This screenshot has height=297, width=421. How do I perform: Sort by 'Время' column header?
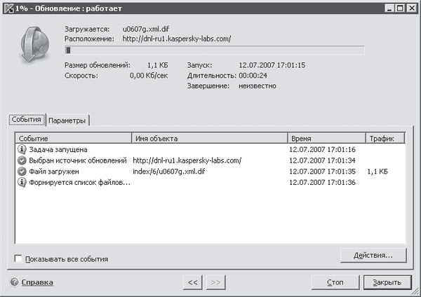click(325, 139)
